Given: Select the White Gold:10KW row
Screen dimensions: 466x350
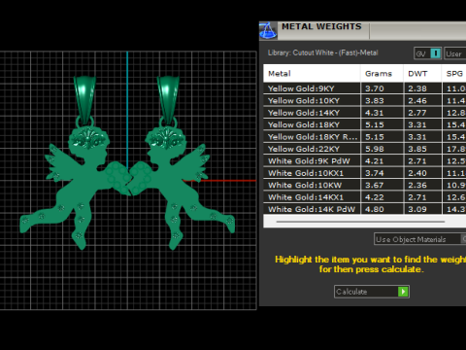Looking at the screenshot, I should pyautogui.click(x=365, y=185).
